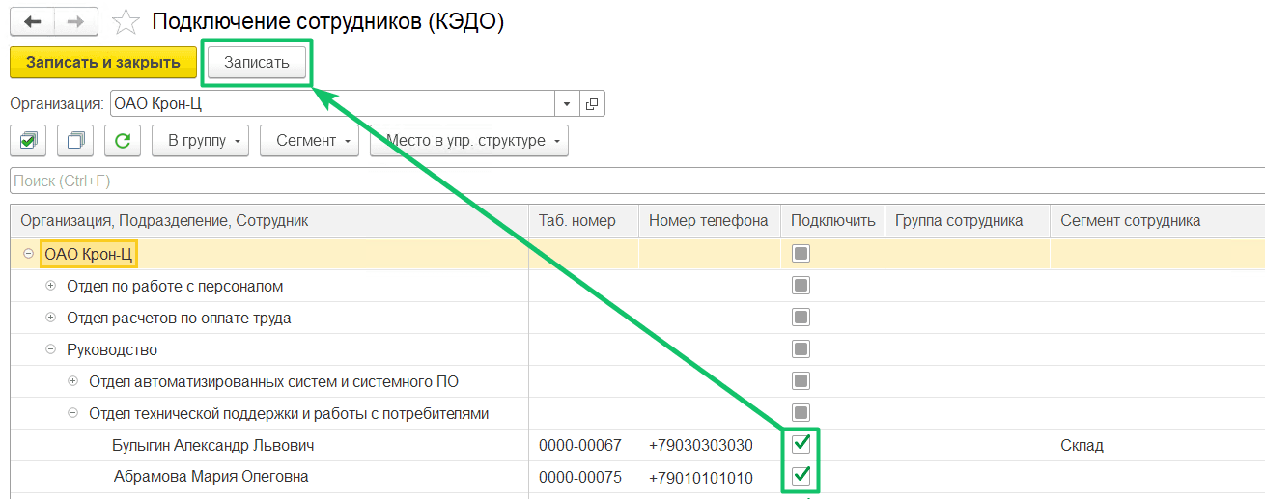Click the Записать button

point(257,63)
